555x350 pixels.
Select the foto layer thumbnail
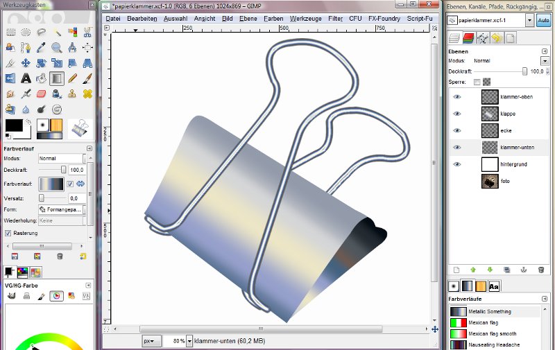pyautogui.click(x=490, y=181)
